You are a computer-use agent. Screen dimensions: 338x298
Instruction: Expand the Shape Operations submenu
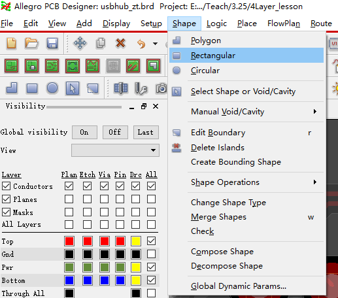(x=246, y=182)
